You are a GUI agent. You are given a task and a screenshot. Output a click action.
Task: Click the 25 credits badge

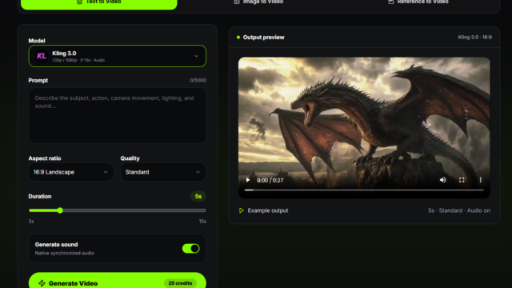click(180, 283)
